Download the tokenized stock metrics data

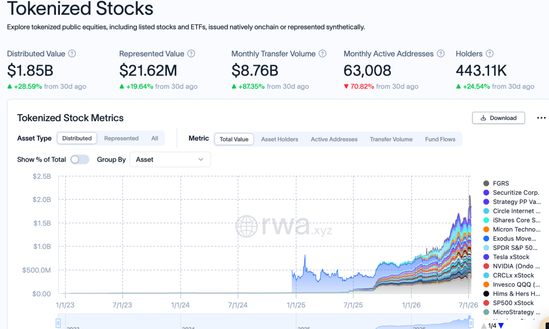498,118
